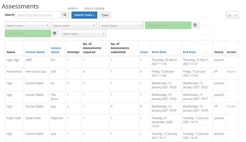This screenshot has height=142, width=246.
Task: Focus the Search by lesson name field
Action: [x=38, y=15]
